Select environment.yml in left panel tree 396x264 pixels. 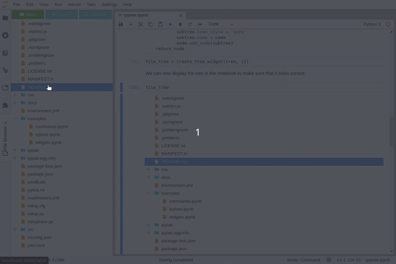pos(43,111)
